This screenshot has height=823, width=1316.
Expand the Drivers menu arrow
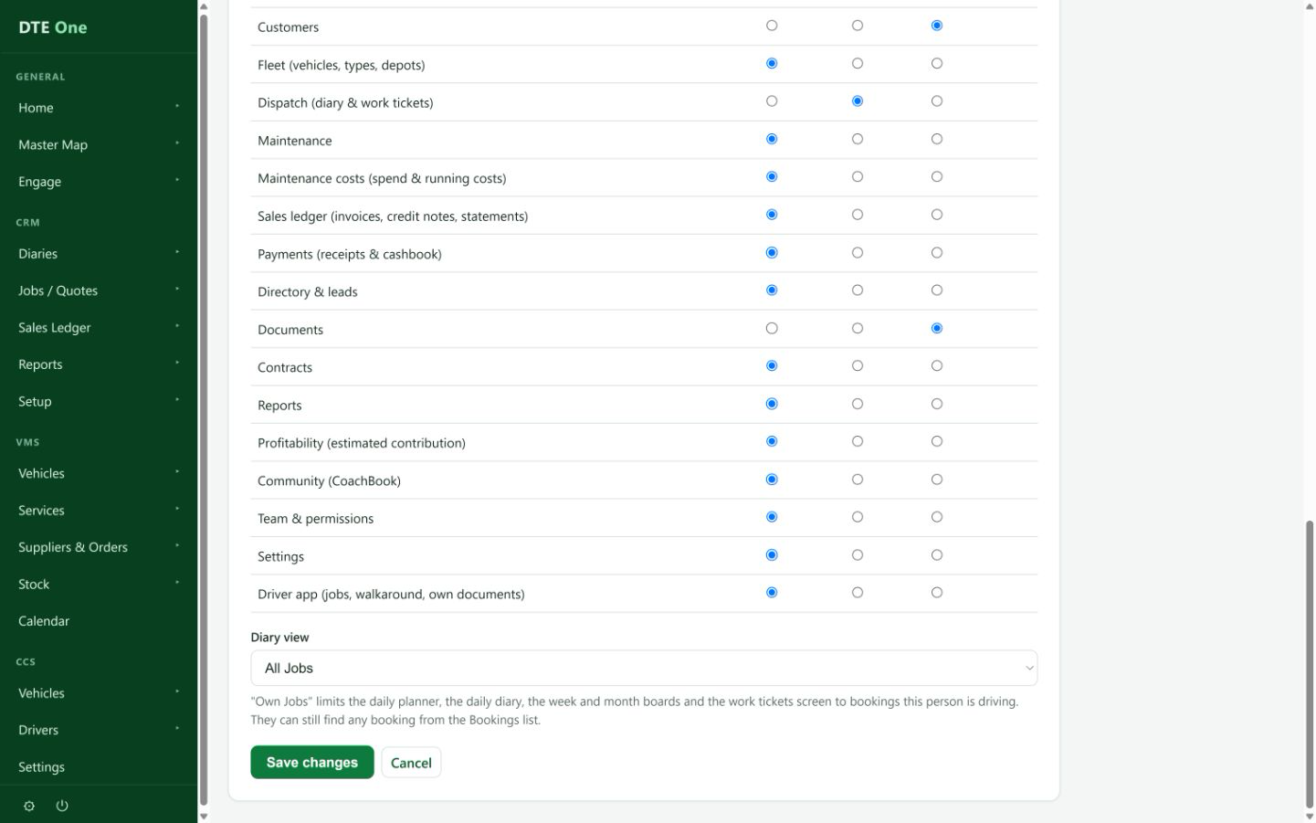point(177,729)
